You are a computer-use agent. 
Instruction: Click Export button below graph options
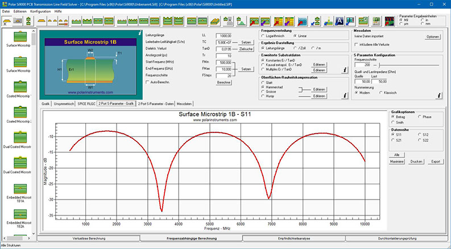tap(436, 161)
